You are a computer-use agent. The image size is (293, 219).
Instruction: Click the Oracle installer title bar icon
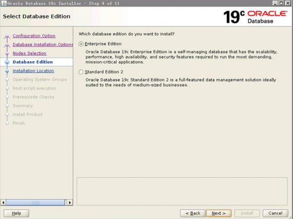(4, 3)
